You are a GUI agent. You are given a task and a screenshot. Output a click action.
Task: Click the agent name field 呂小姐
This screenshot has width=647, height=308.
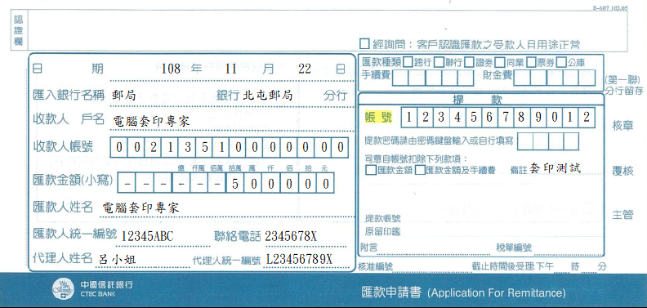point(118,259)
